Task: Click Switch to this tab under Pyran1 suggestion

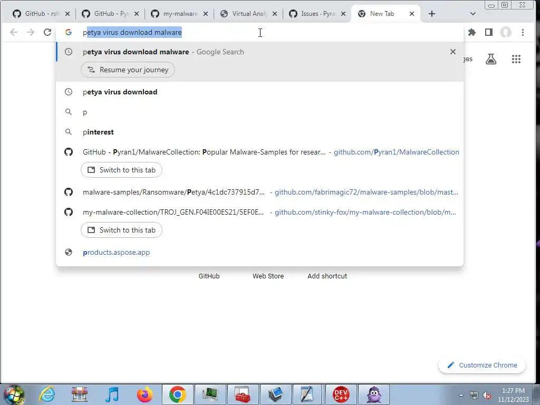Action: [x=122, y=170]
